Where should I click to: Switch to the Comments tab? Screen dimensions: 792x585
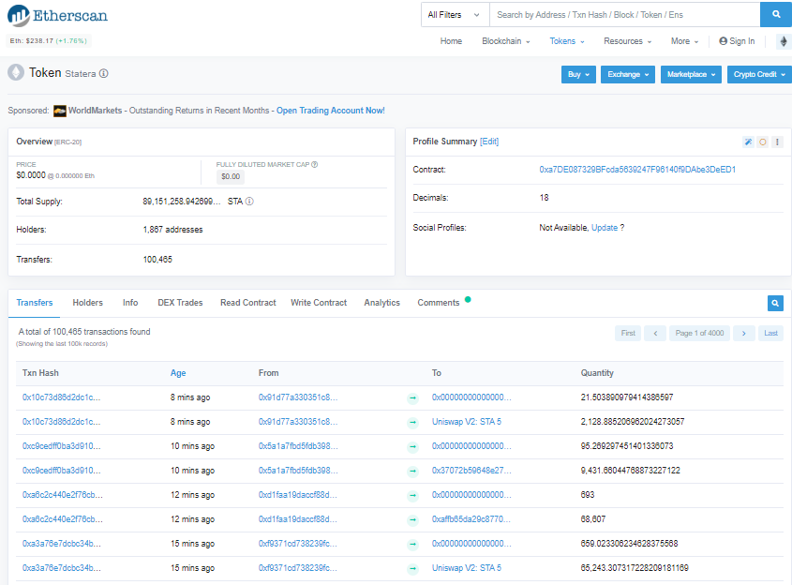tap(439, 303)
